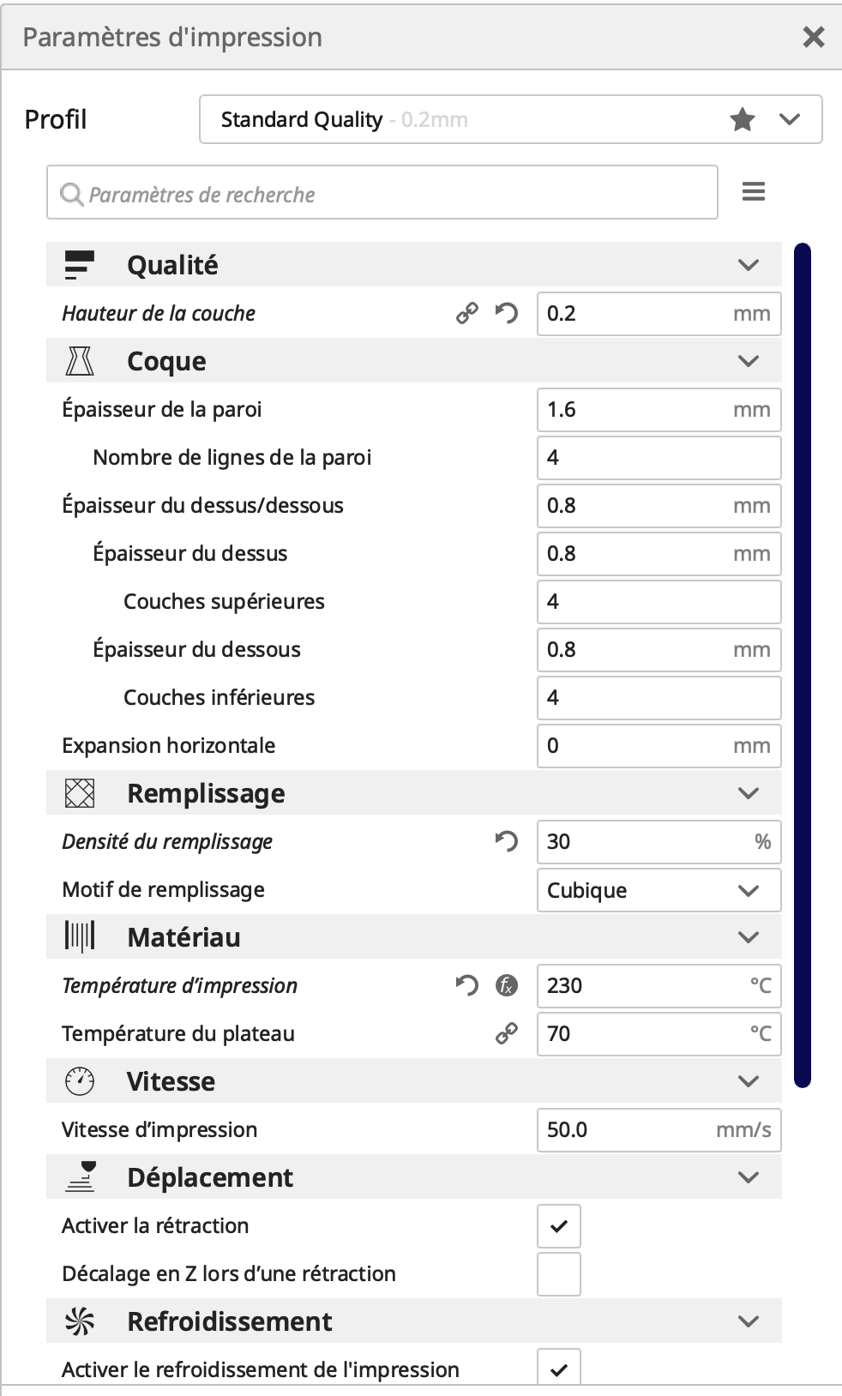Image resolution: width=842 pixels, height=1396 pixels.
Task: Open Motif de remplissage Cubique dropdown
Action: tap(659, 890)
